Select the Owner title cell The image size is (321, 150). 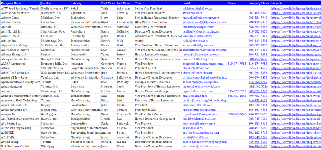[x=158, y=41]
